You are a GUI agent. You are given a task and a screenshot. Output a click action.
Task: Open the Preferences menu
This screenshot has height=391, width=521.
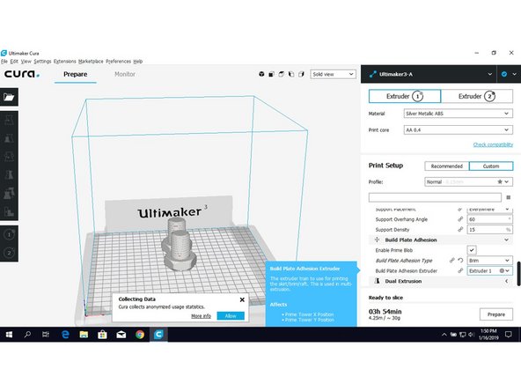tap(118, 61)
